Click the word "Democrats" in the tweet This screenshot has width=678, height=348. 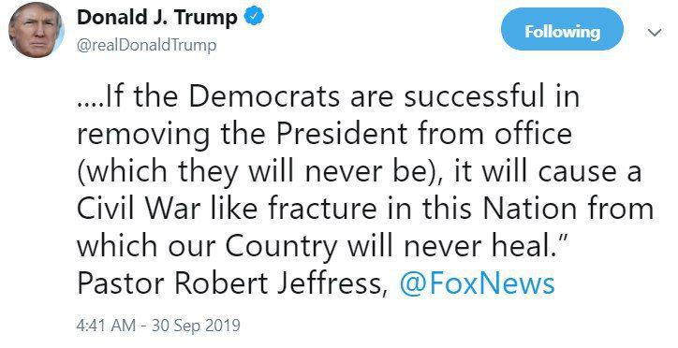264,96
